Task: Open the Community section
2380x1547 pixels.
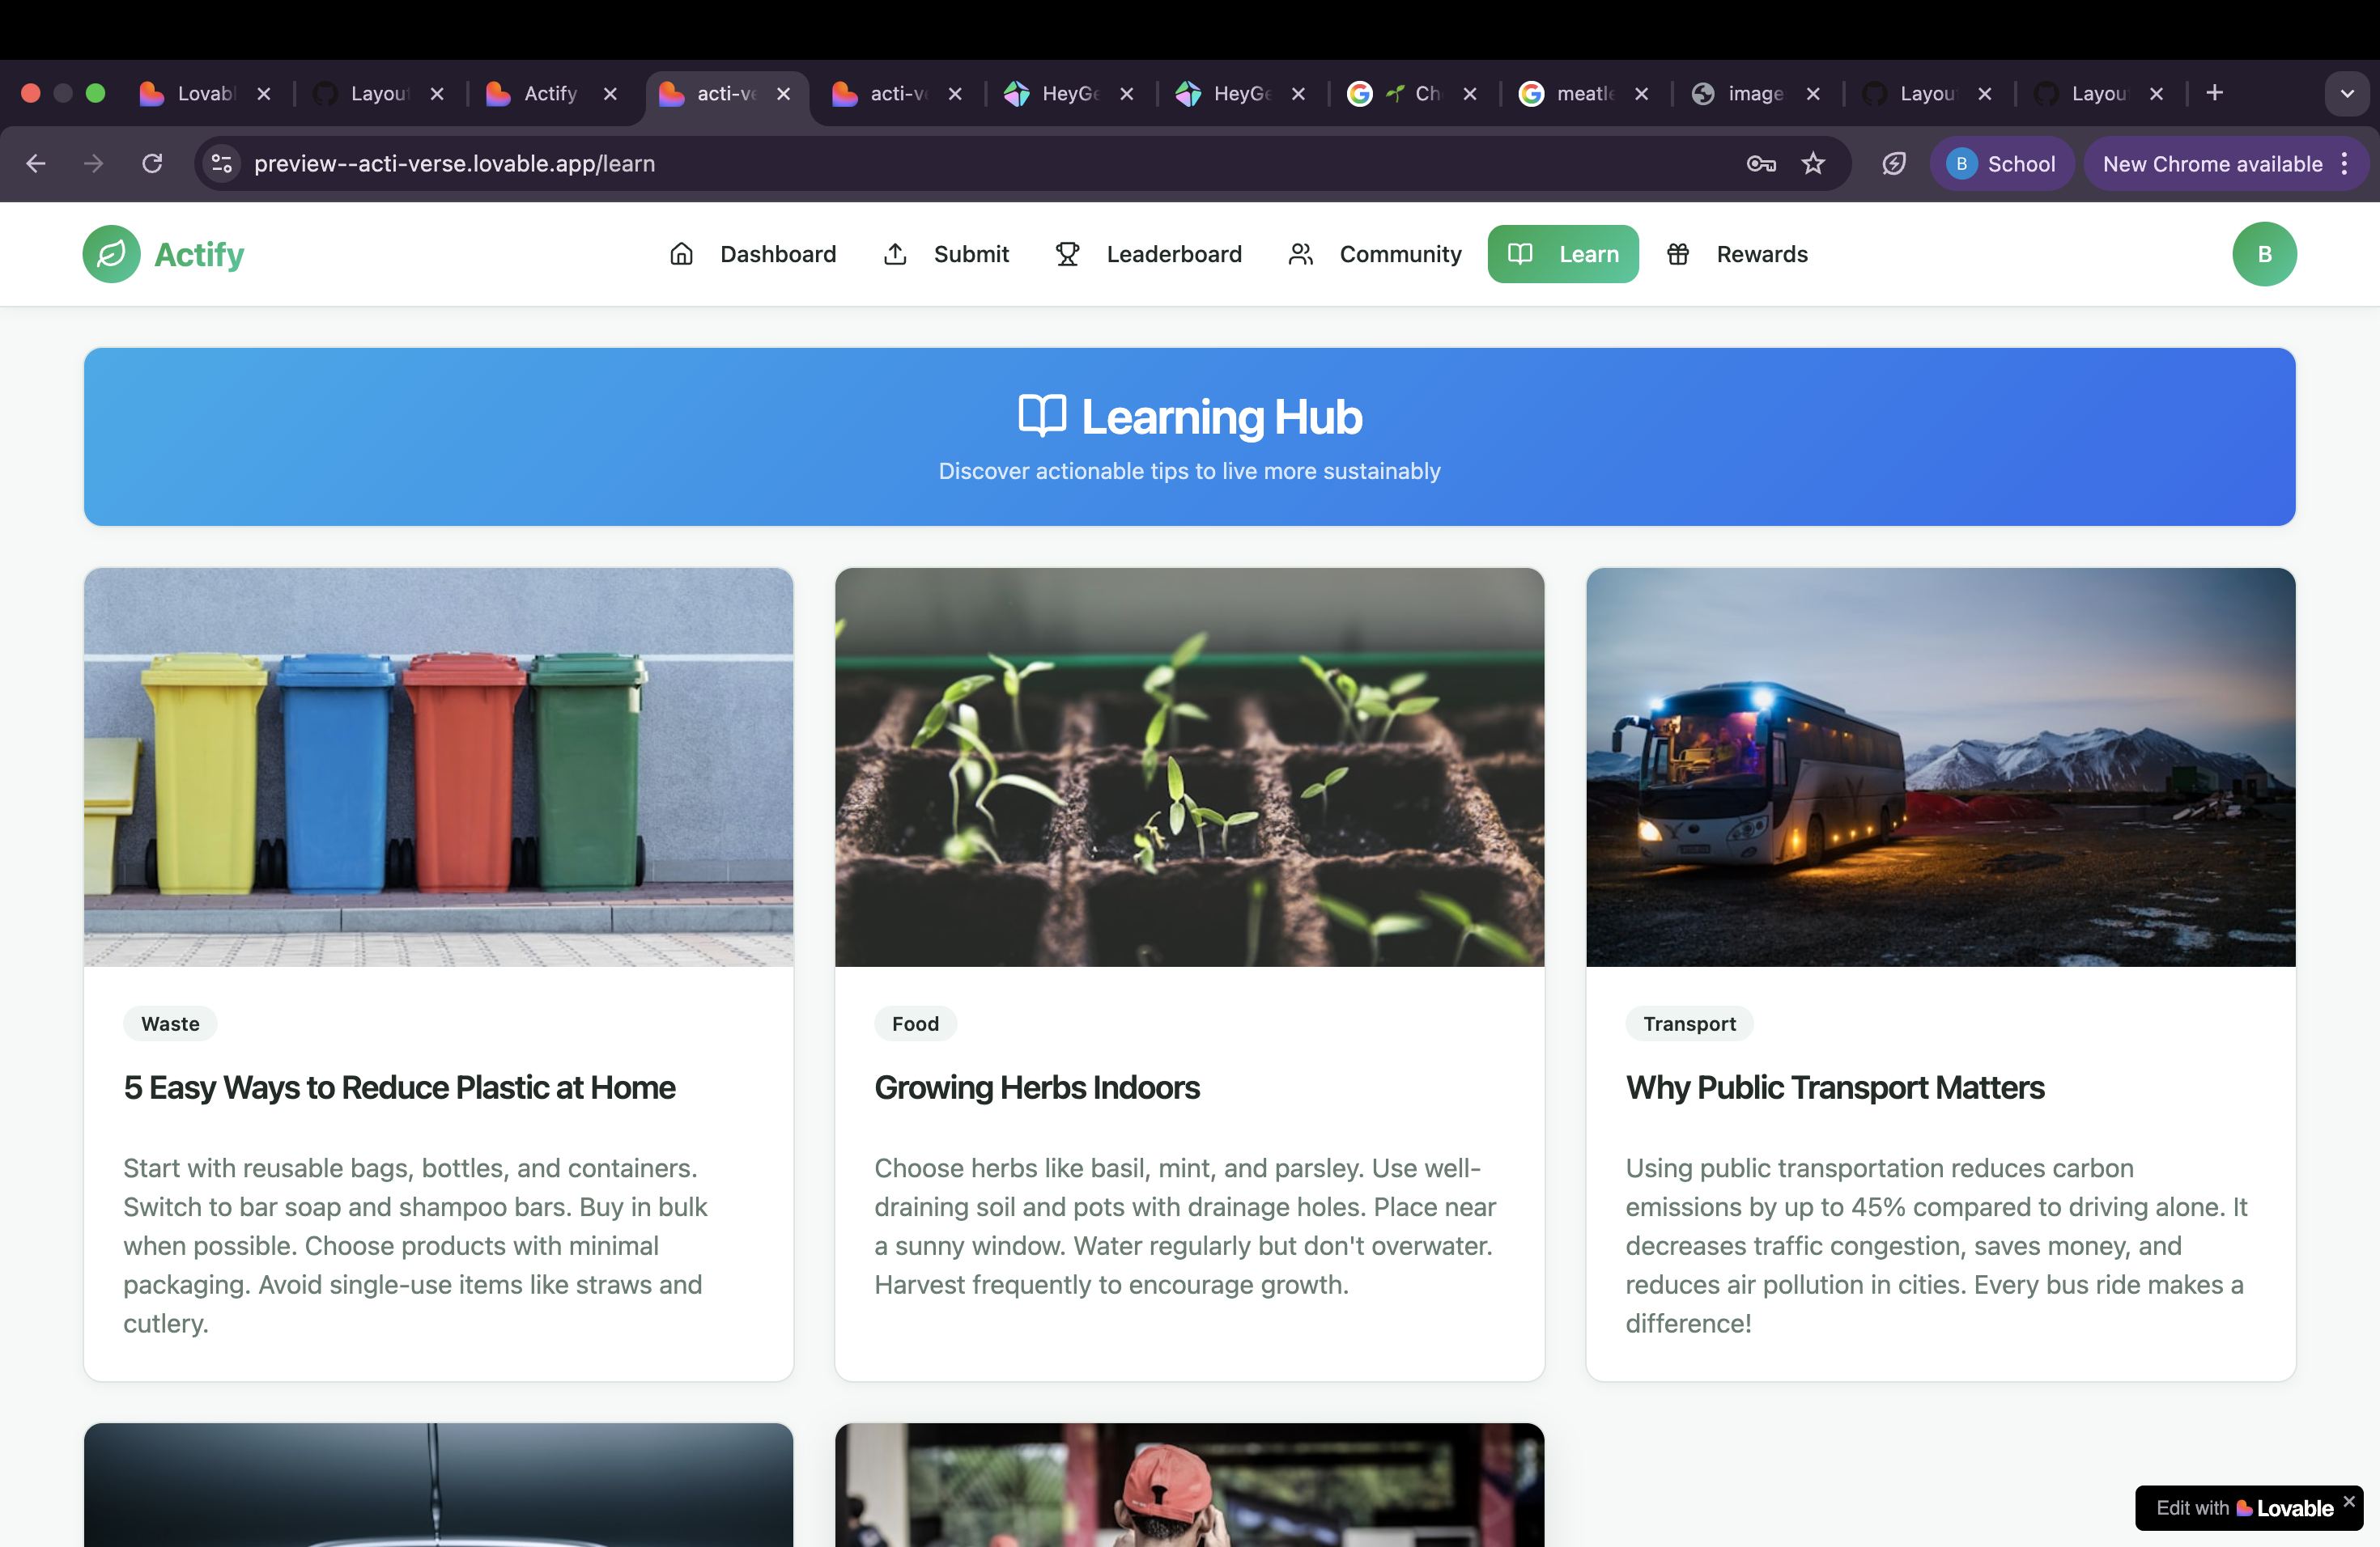Action: pyautogui.click(x=1375, y=254)
